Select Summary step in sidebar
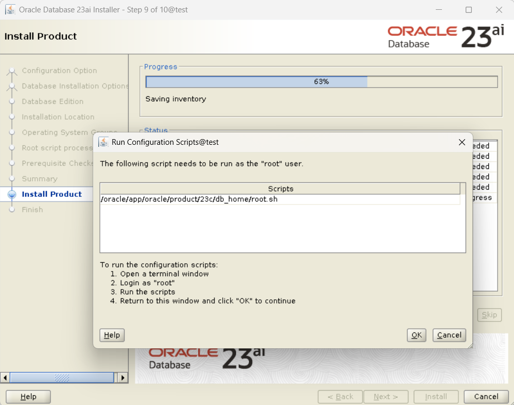Image resolution: width=514 pixels, height=405 pixels. click(40, 179)
